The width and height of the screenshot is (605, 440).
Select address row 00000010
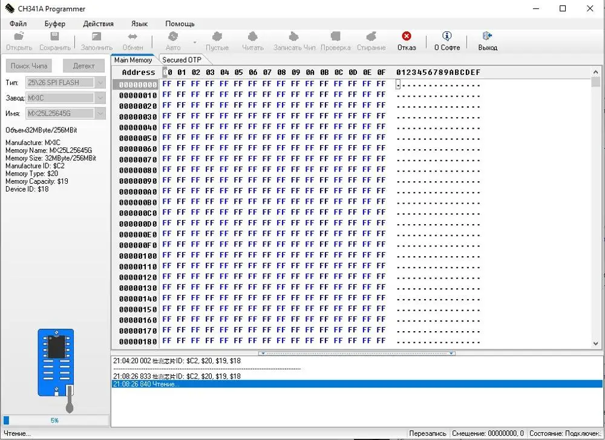point(138,95)
